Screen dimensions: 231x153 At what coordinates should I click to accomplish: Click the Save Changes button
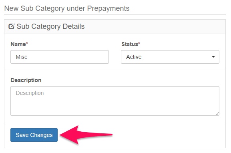pos(34,135)
